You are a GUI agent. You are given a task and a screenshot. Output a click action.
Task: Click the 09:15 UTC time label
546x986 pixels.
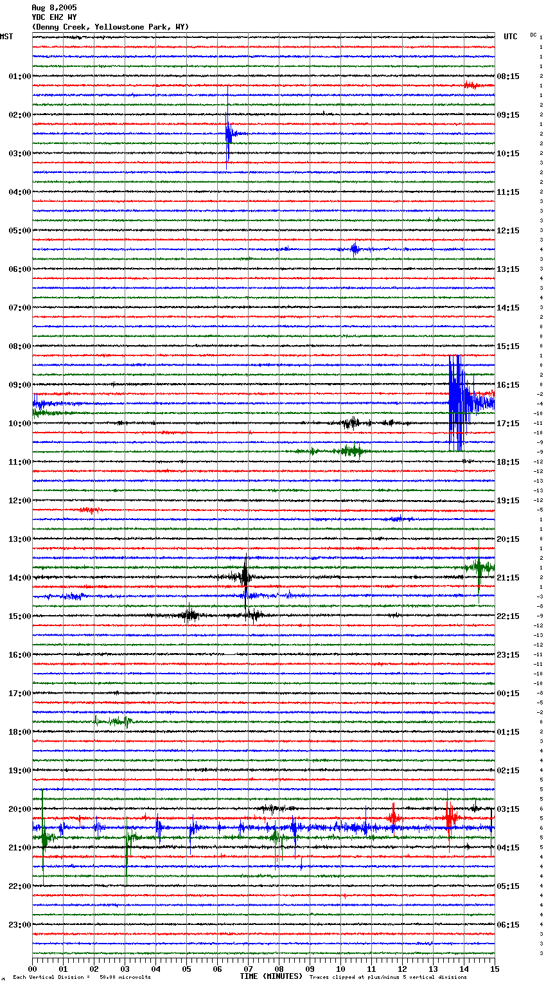pos(508,115)
